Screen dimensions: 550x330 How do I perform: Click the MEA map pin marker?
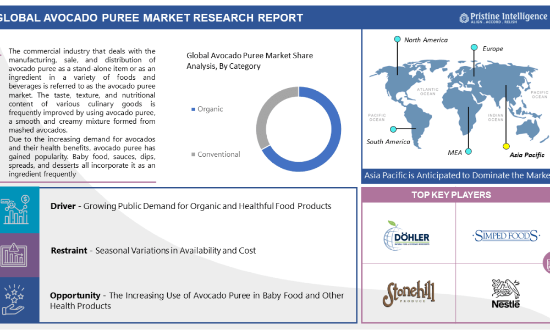pos(468,151)
